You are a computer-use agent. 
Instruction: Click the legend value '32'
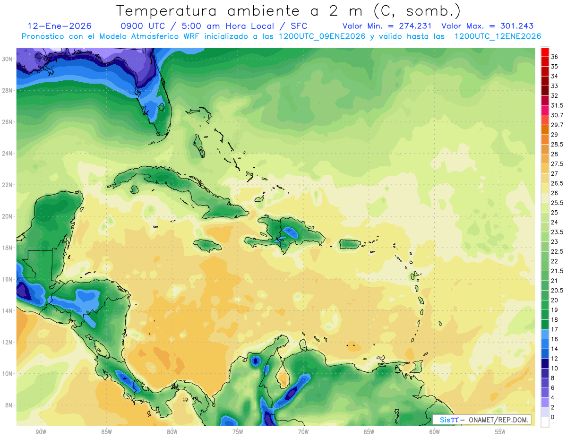click(555, 95)
